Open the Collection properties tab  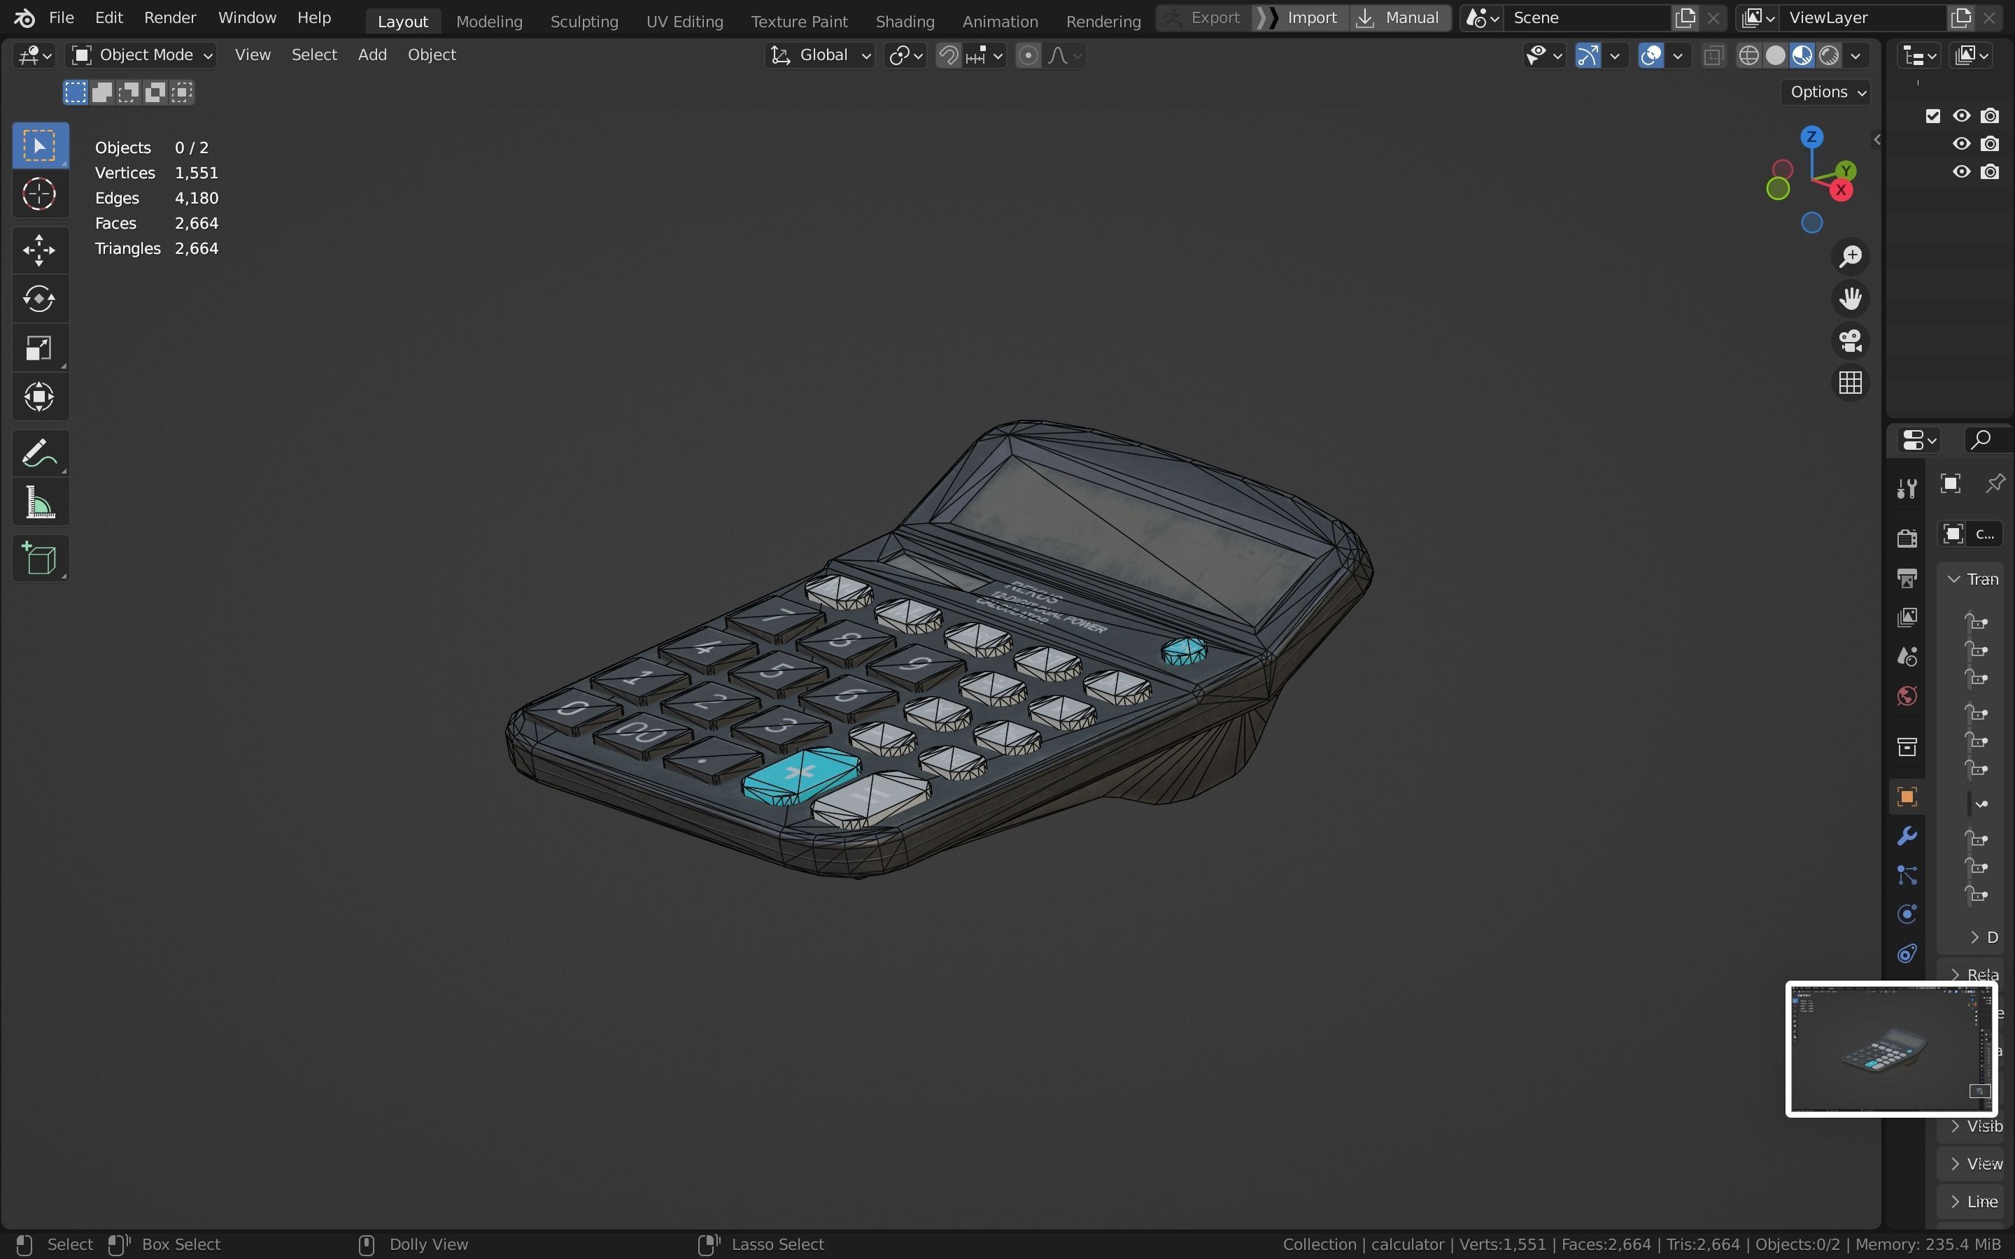[1907, 747]
